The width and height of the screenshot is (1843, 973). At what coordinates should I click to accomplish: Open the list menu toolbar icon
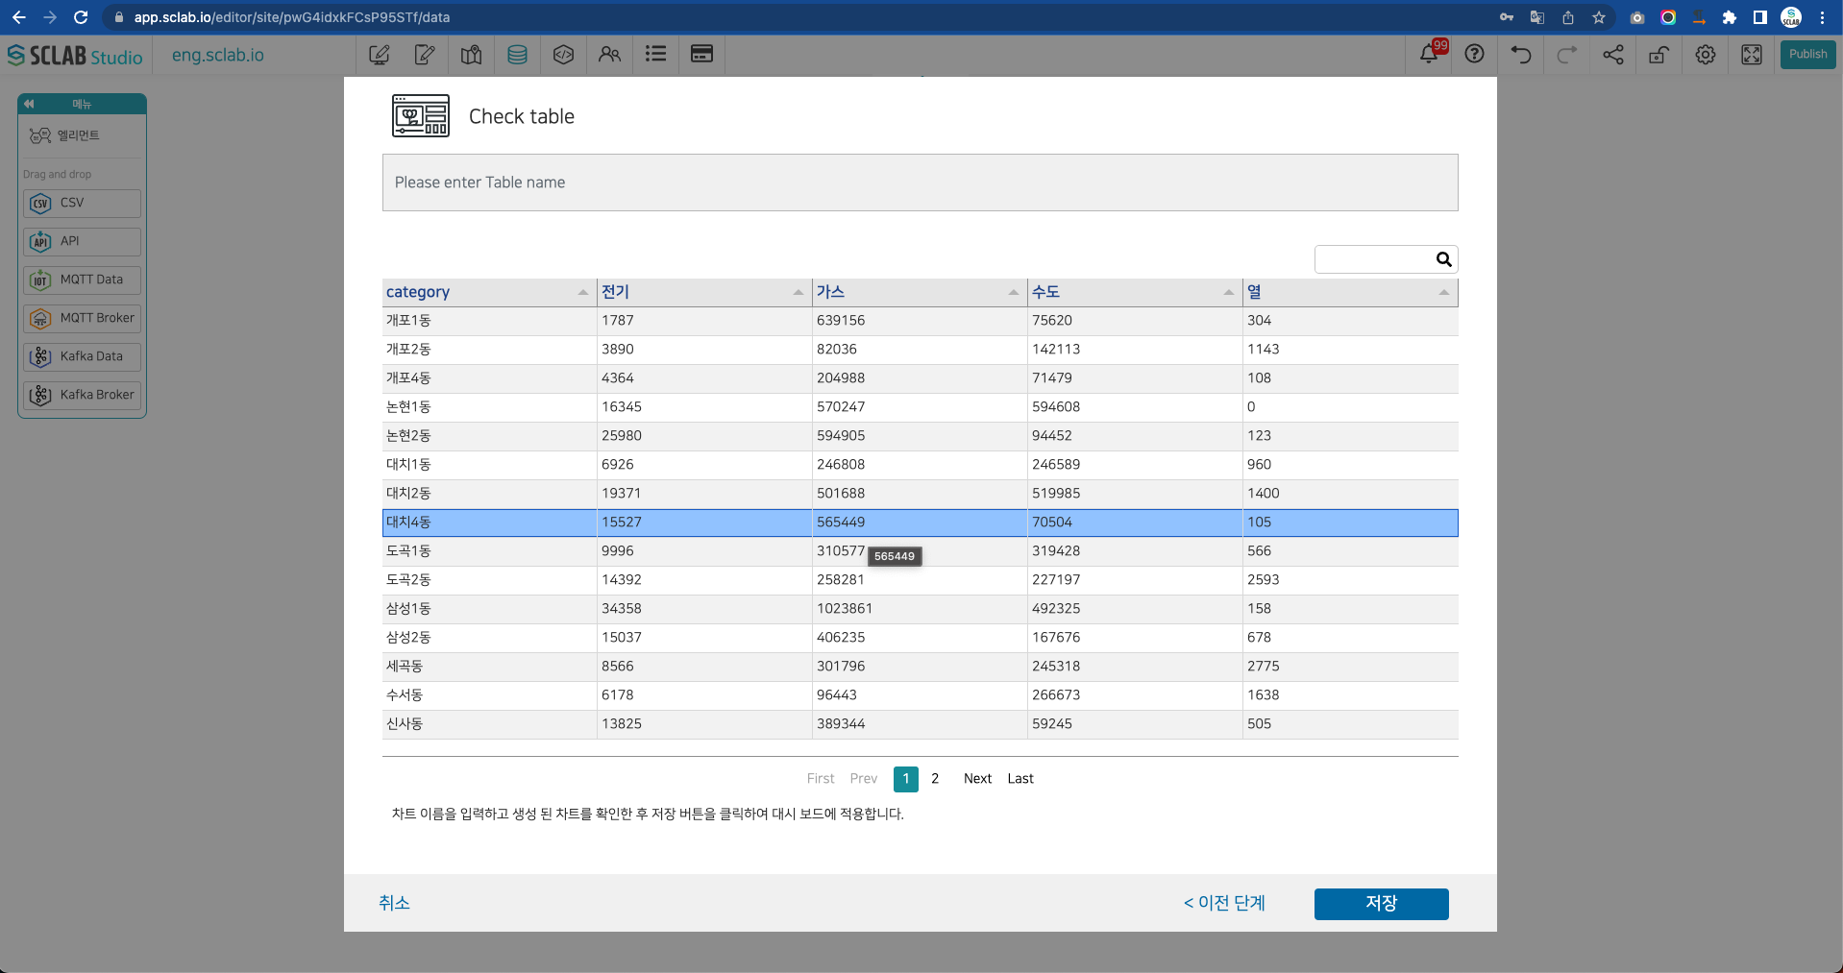[x=655, y=55]
